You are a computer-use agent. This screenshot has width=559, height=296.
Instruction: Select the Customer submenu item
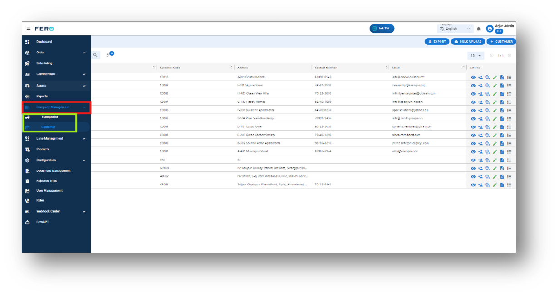(48, 127)
